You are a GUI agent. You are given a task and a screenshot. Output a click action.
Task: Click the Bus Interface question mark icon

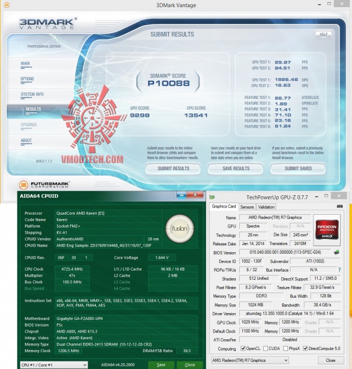(x=339, y=270)
